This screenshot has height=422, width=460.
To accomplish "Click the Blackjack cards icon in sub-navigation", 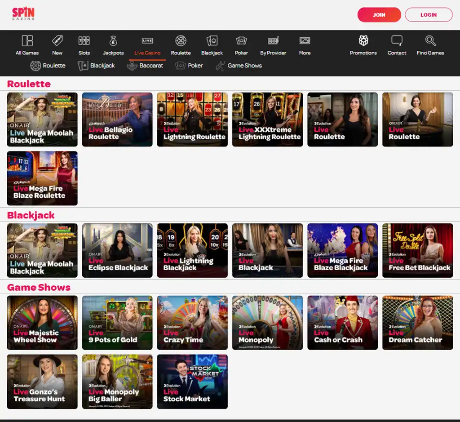I will click(x=83, y=66).
